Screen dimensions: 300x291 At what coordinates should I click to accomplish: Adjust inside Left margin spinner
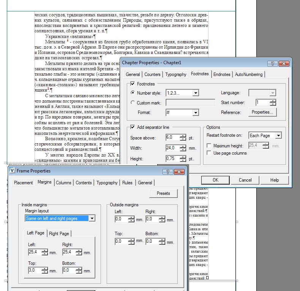[x=44, y=252]
